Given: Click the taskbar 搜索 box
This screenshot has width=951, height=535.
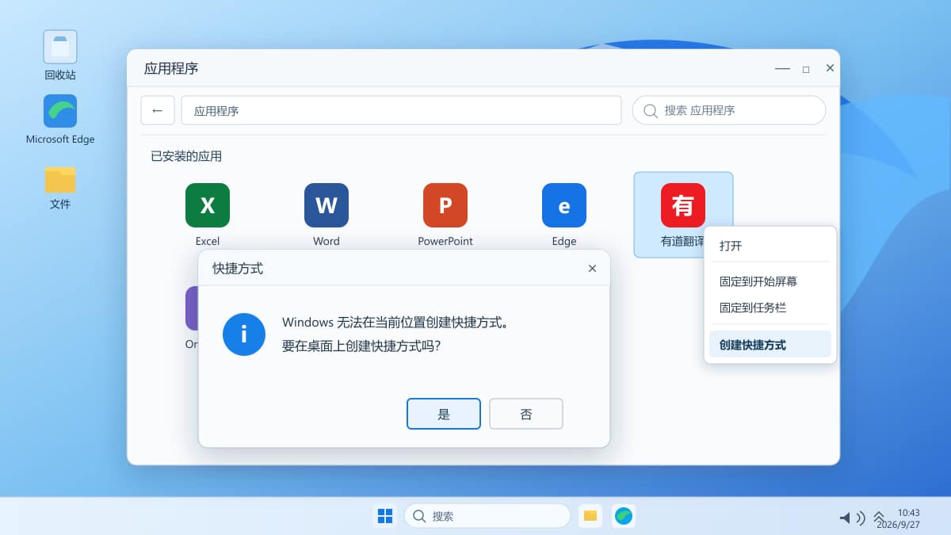Looking at the screenshot, I should coord(487,516).
